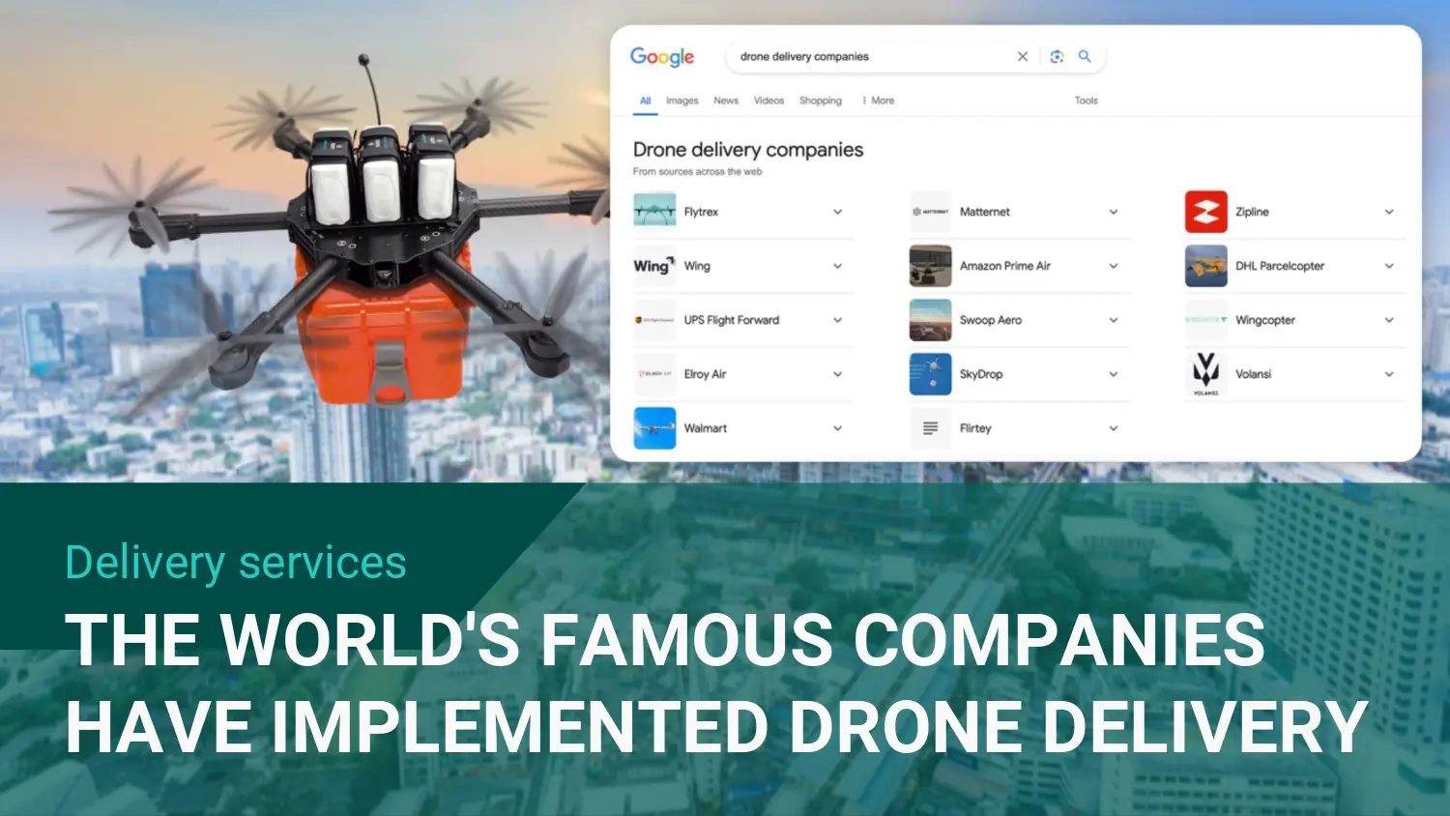Open the UPS Flight Forward entry

[x=731, y=320]
